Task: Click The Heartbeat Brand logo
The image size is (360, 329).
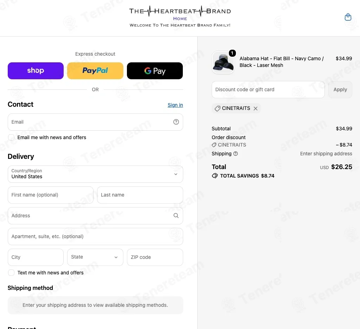Action: coord(180,11)
